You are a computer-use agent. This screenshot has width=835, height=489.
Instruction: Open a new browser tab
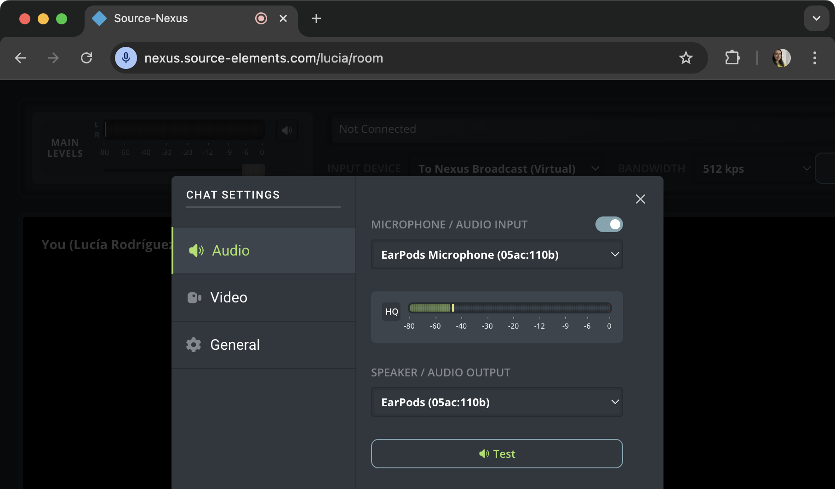(x=316, y=18)
